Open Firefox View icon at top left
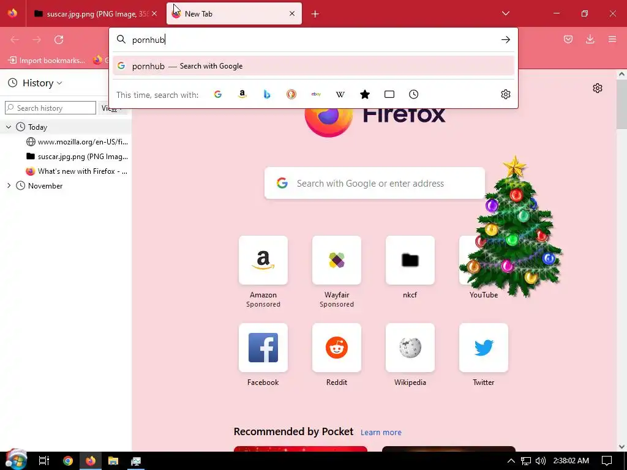Image resolution: width=627 pixels, height=470 pixels. 12,13
